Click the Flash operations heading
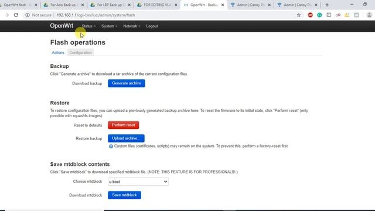 coord(78,42)
